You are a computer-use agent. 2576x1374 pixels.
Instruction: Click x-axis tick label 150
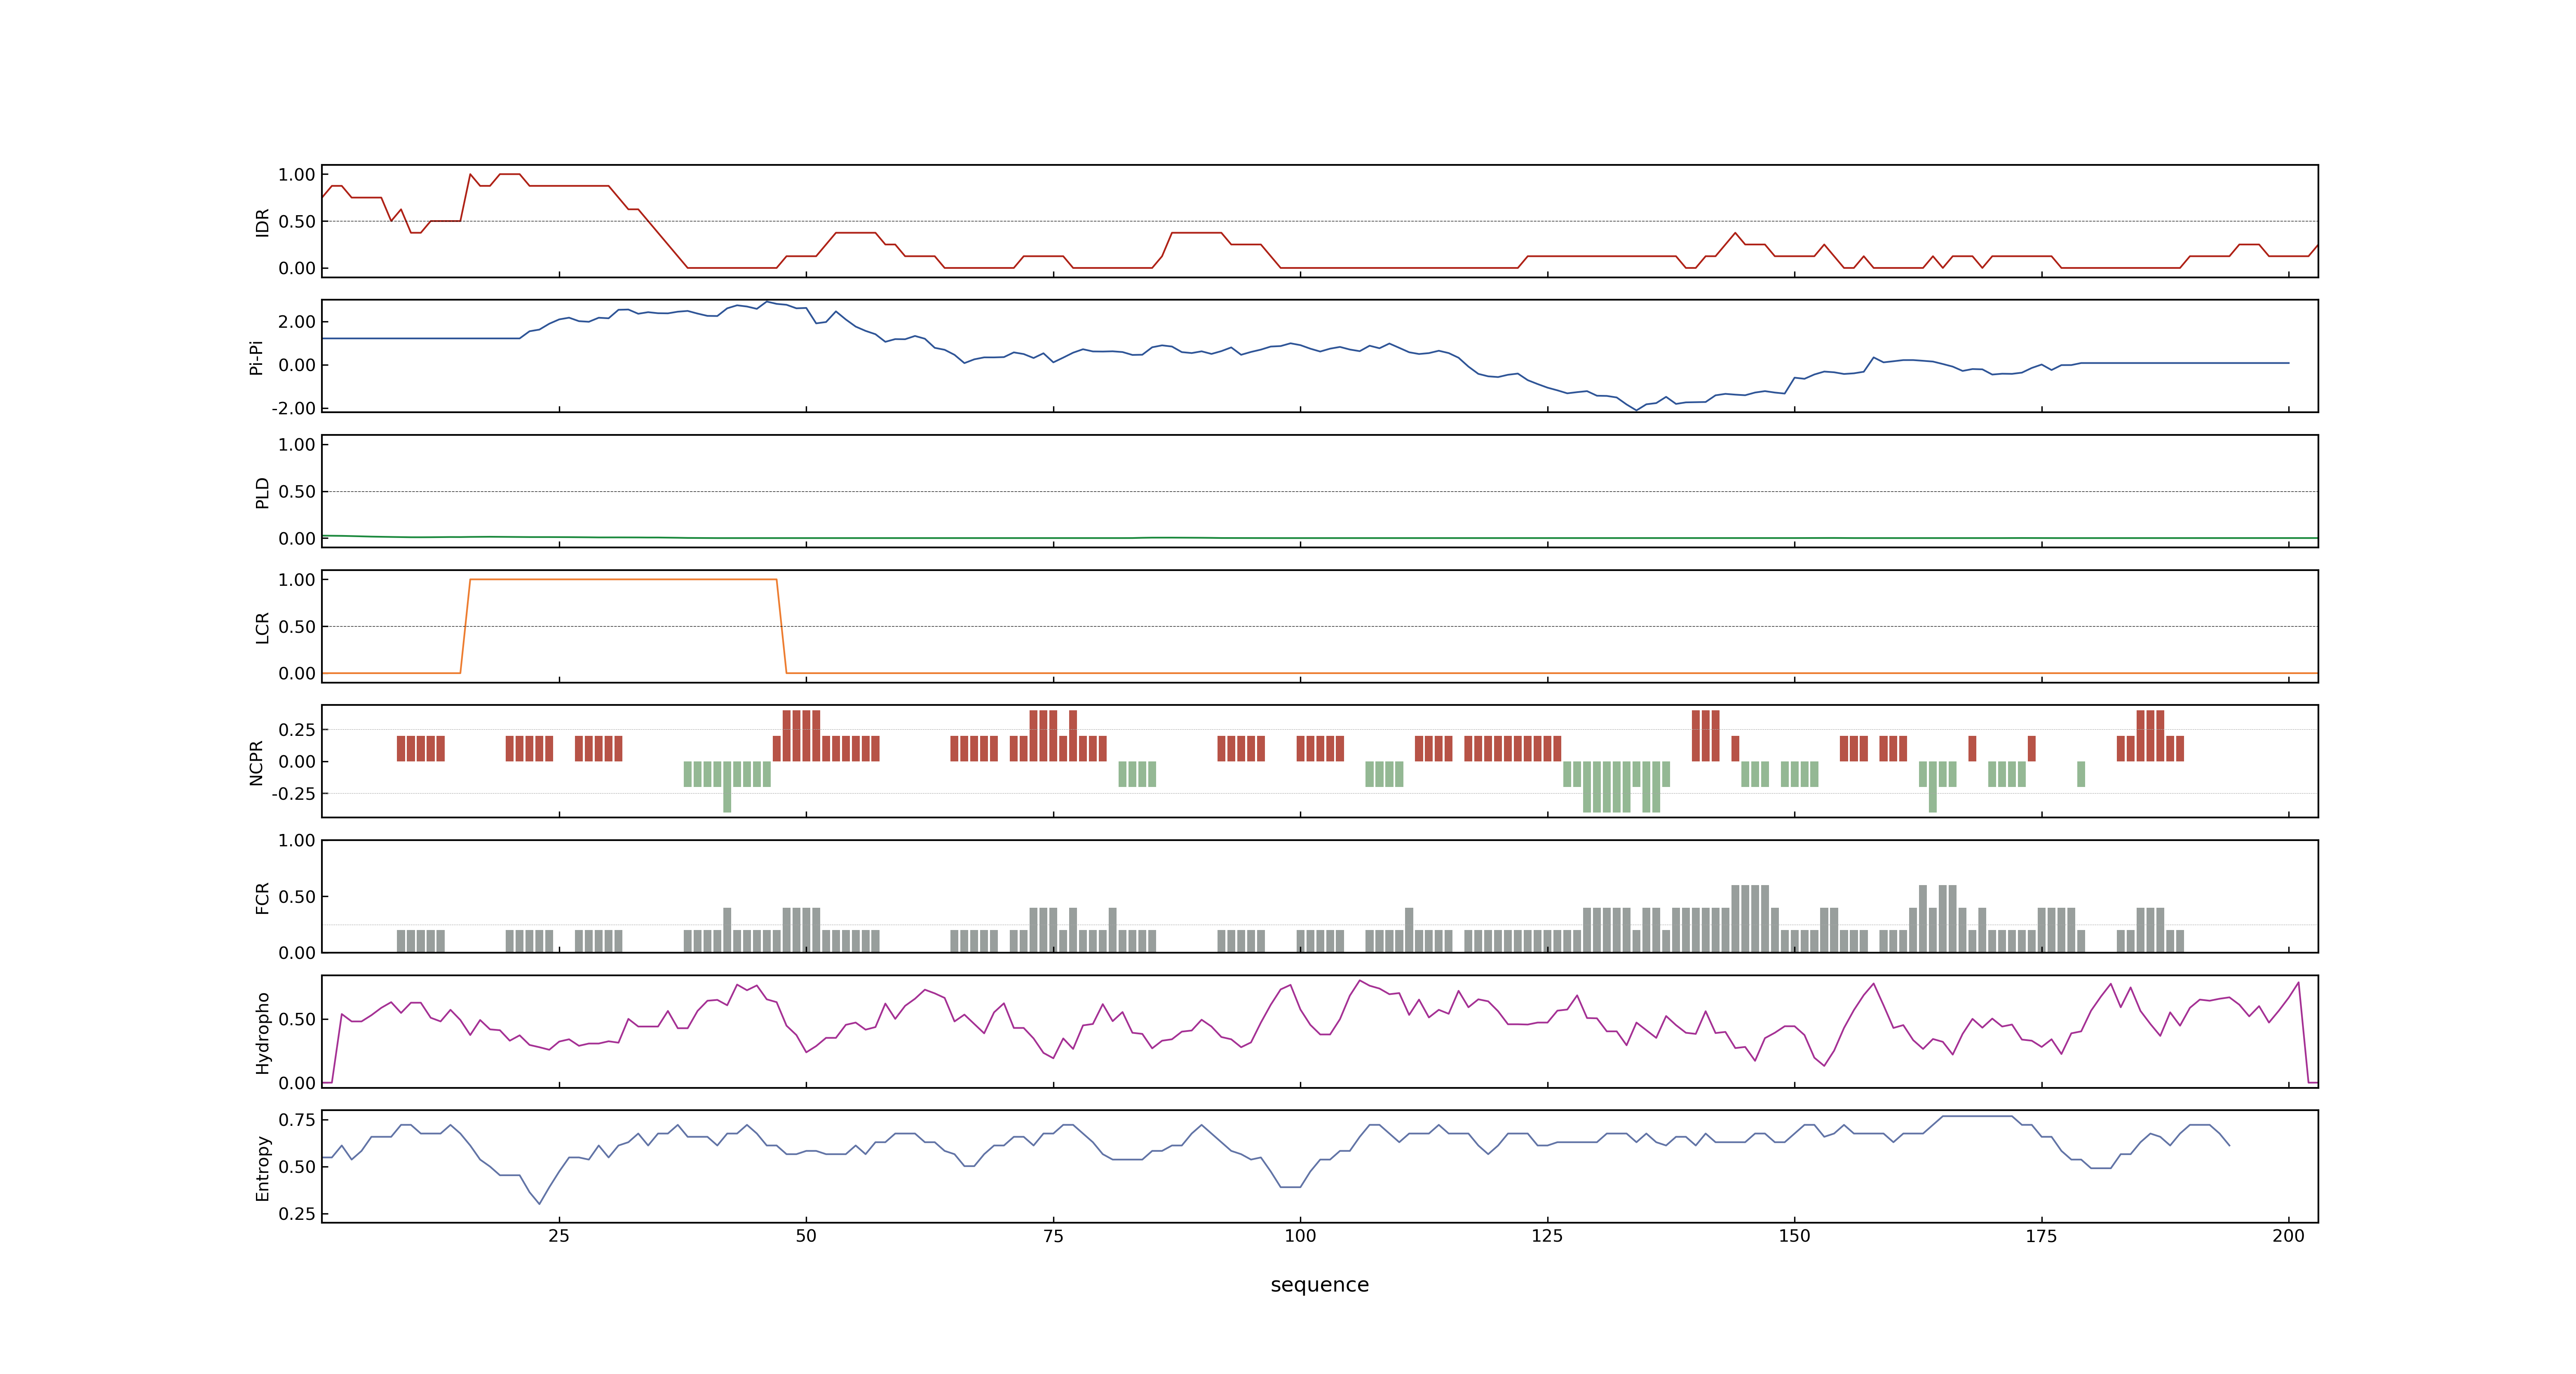click(1794, 1236)
